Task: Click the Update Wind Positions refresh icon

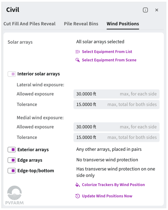Action: pyautogui.click(x=78, y=196)
